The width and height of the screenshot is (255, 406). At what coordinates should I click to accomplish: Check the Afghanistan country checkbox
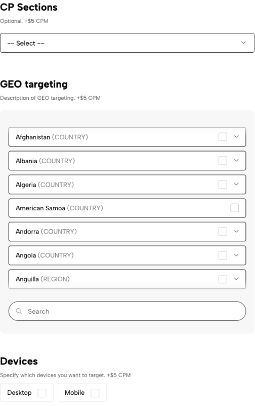(x=223, y=137)
